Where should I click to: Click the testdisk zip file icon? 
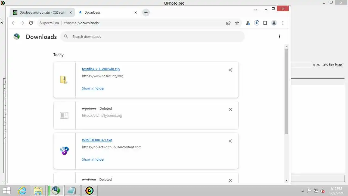point(64,79)
